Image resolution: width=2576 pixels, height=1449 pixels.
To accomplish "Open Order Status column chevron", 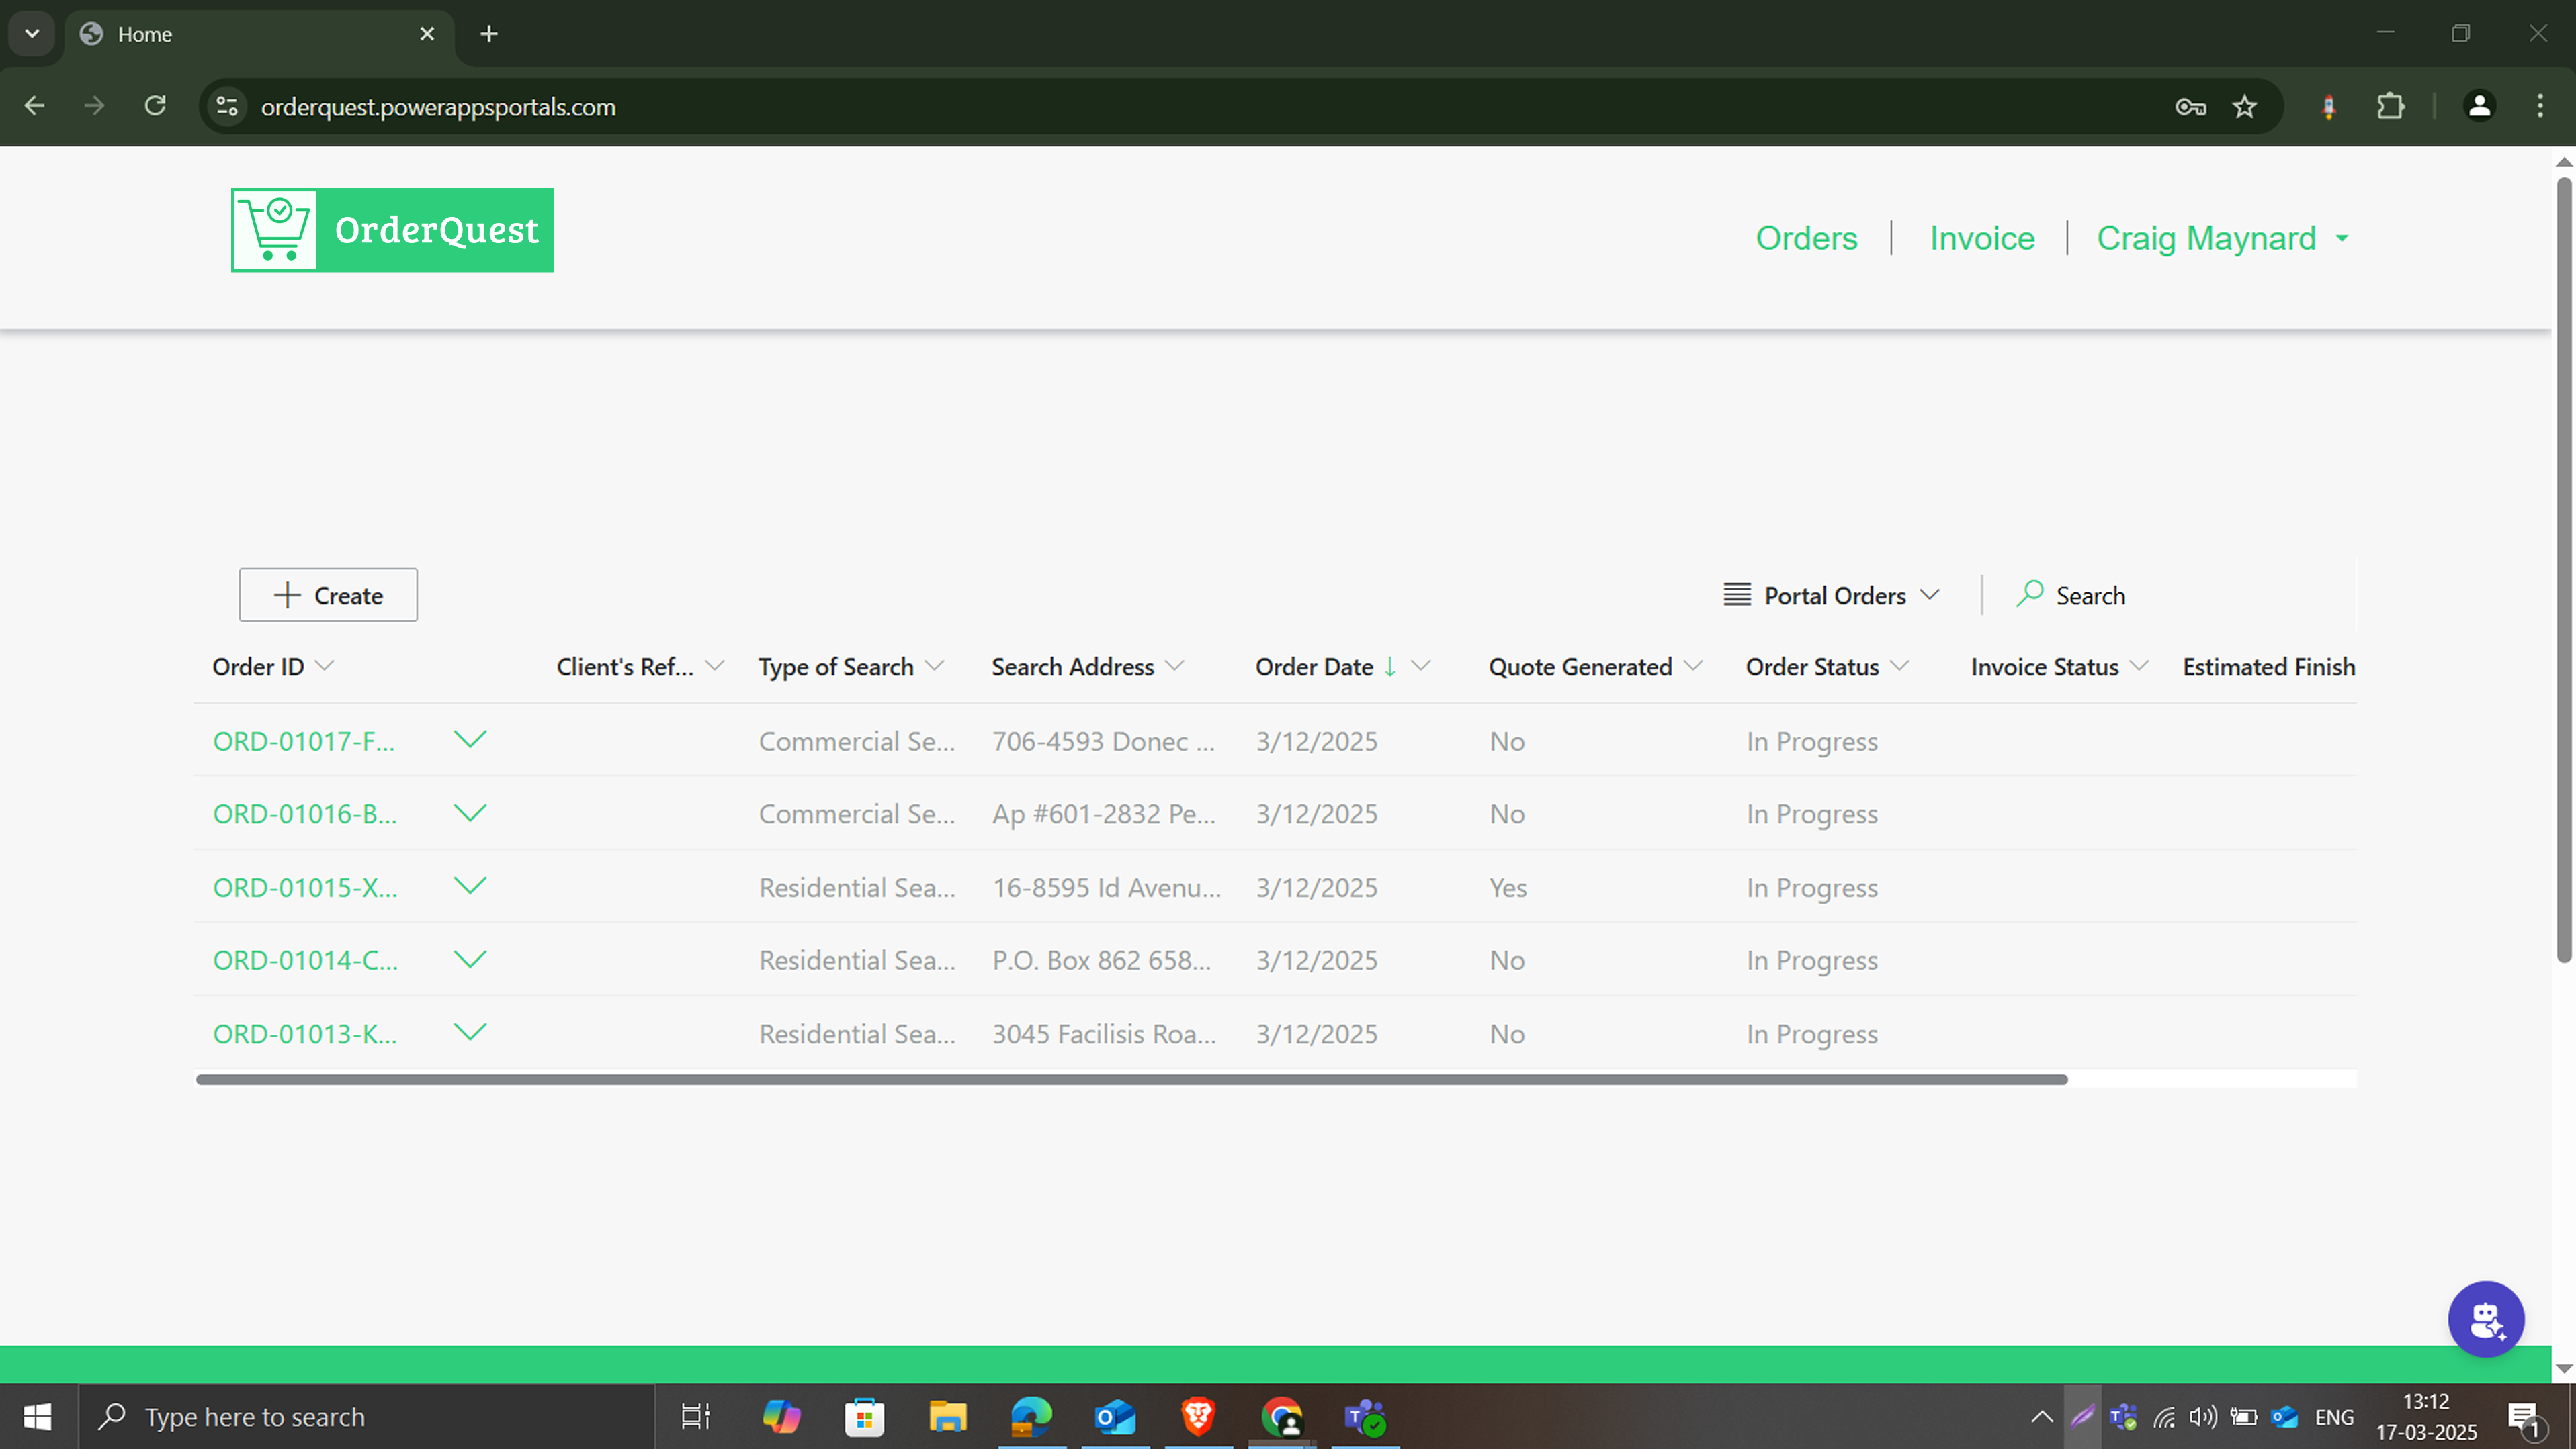I will 1900,667.
